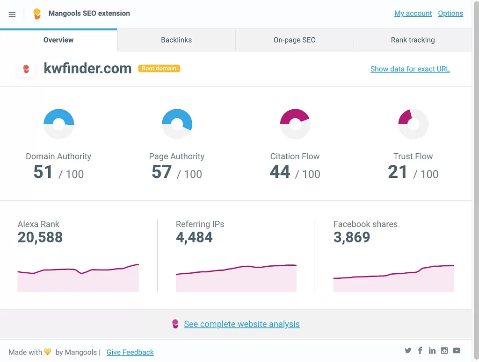Click the Facebook shares trend chart
Viewport: 479px width, 362px height.
pos(394,278)
